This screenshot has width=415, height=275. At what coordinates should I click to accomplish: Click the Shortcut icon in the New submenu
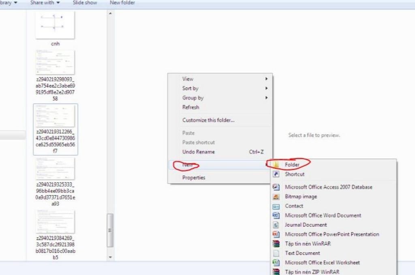pyautogui.click(x=276, y=174)
